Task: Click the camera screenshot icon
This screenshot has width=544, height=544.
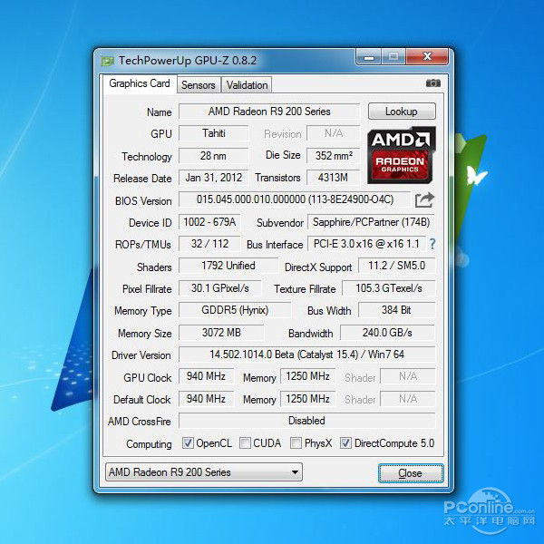Action: 433,83
